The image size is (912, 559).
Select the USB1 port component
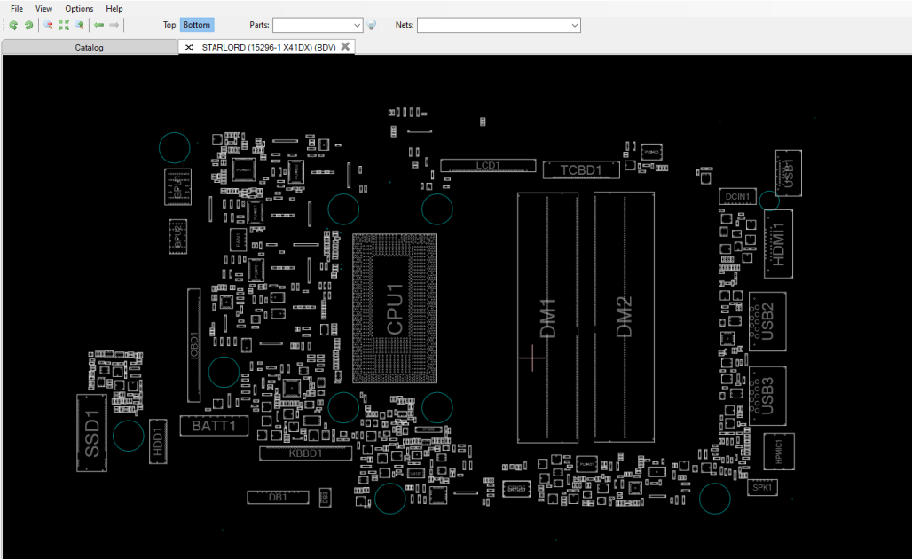[789, 173]
